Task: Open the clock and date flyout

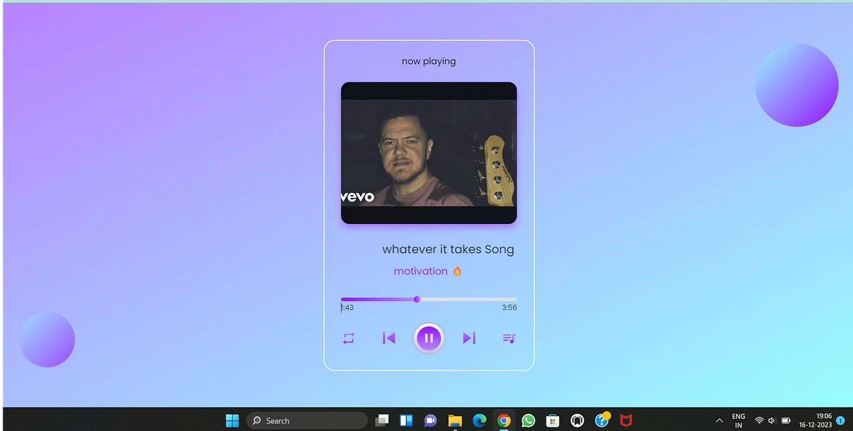Action: click(x=816, y=421)
